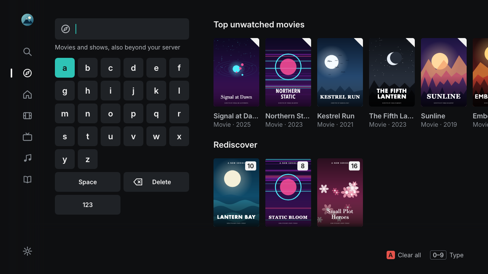Click the 'Rediscover' section heading

coord(235,145)
